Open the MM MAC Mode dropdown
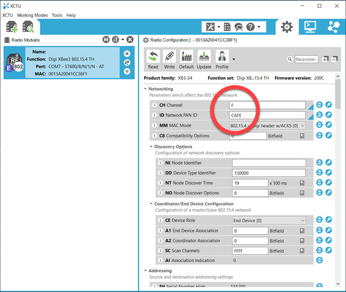The image size is (346, 292). (x=303, y=126)
